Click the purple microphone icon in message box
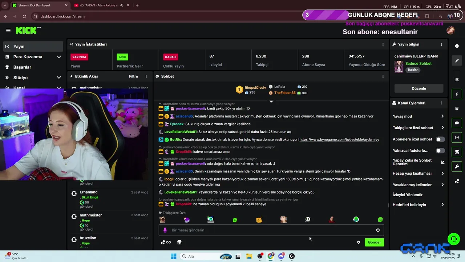The image size is (465, 262). [x=165, y=230]
